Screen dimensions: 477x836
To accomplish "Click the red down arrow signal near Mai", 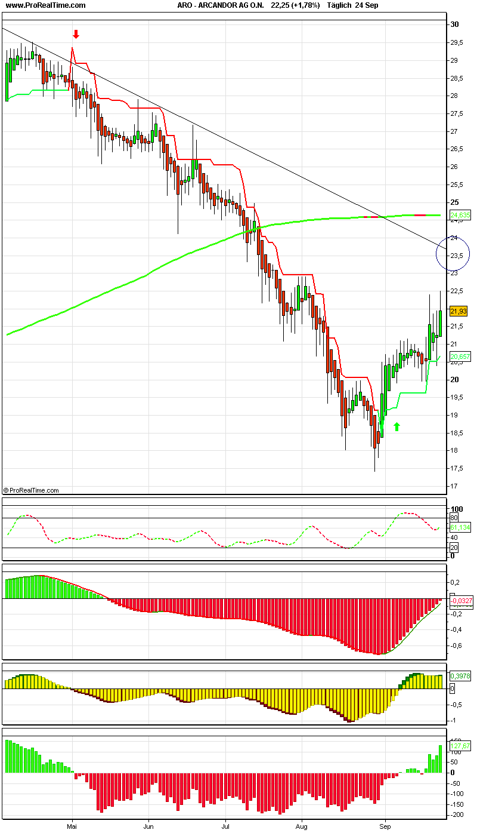I will [x=75, y=34].
